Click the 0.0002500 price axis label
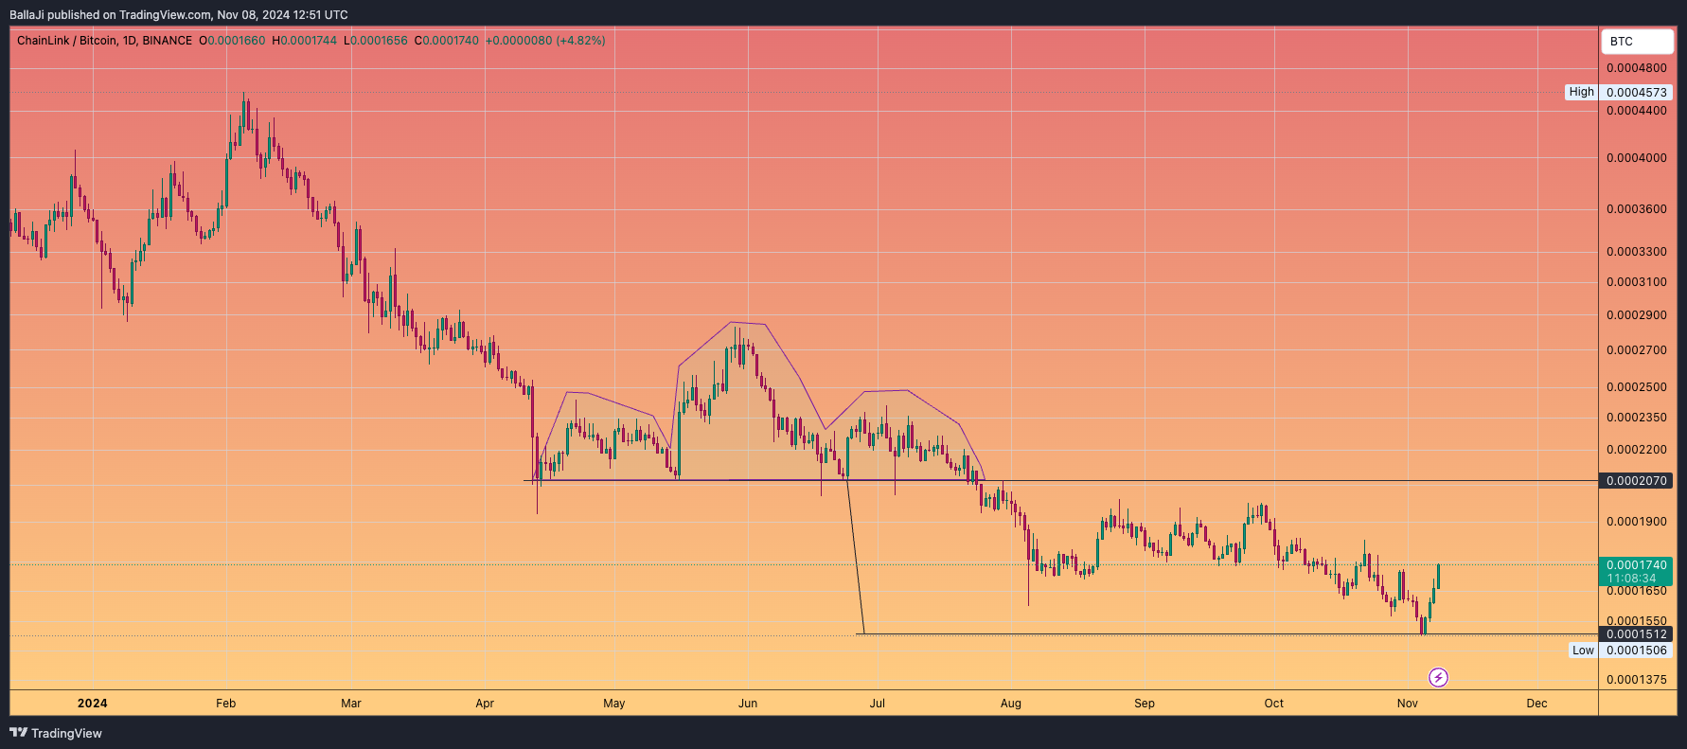The image size is (1687, 749). pos(1637,387)
